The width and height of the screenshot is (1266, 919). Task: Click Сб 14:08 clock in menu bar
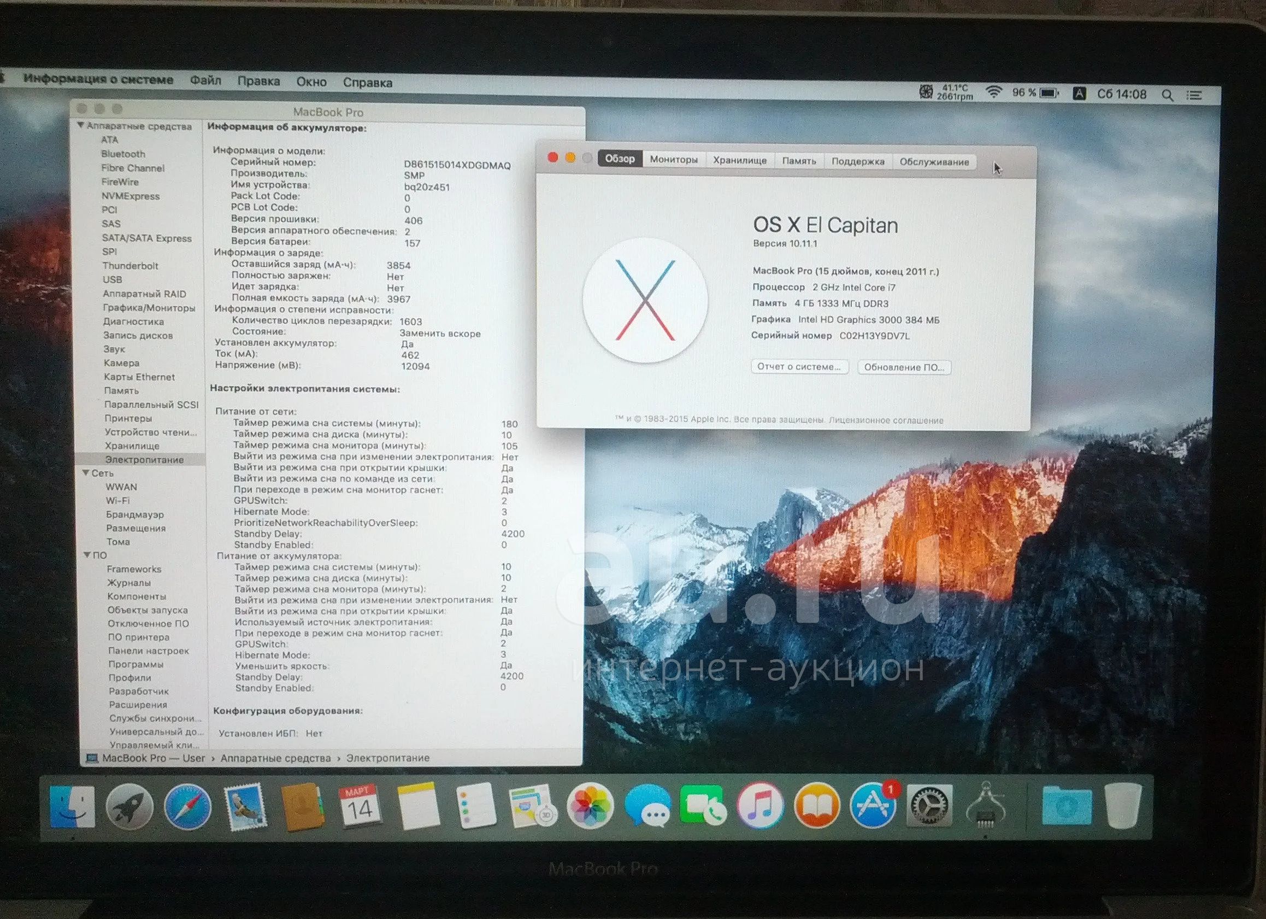click(x=1121, y=95)
